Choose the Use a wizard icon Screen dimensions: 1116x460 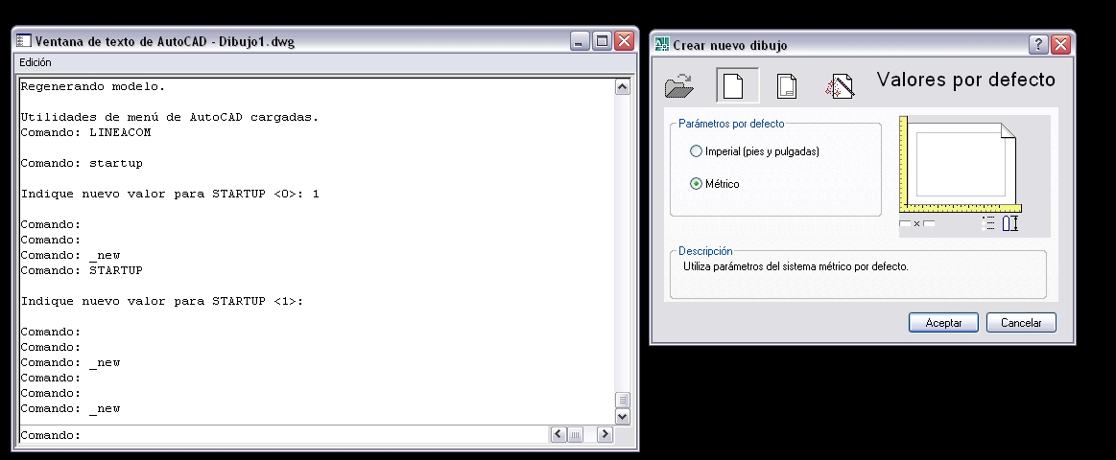(840, 86)
